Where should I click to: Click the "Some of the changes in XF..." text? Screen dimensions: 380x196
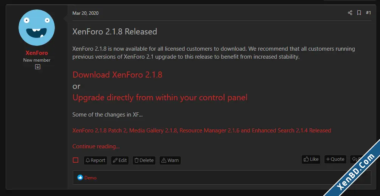pos(107,115)
